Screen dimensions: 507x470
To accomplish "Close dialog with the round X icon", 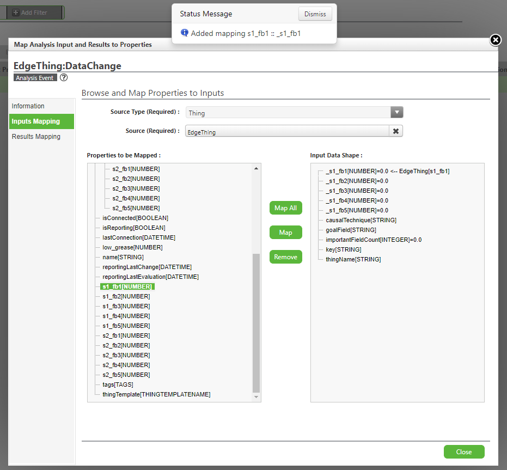I will [x=496, y=40].
